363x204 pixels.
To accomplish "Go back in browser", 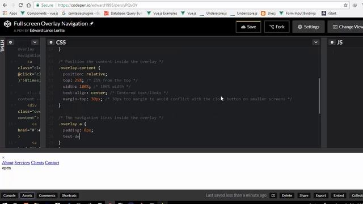I will pyautogui.click(x=5, y=5).
